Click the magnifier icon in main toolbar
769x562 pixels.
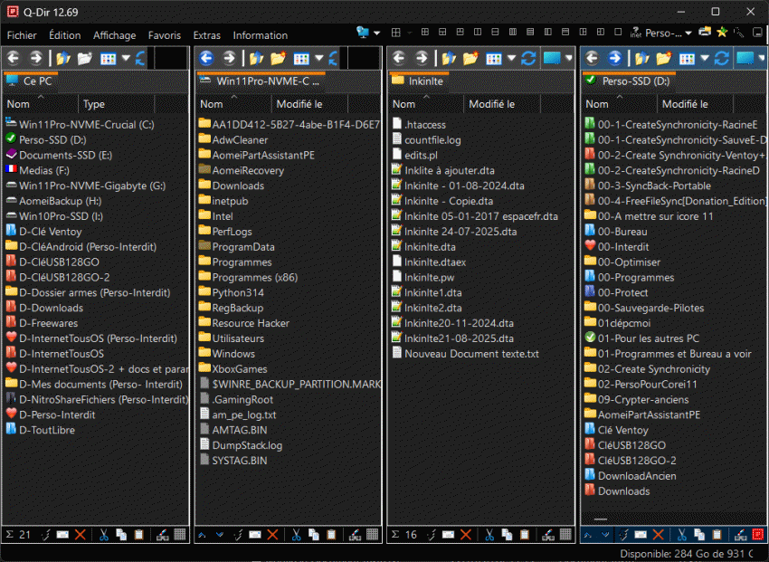[738, 33]
